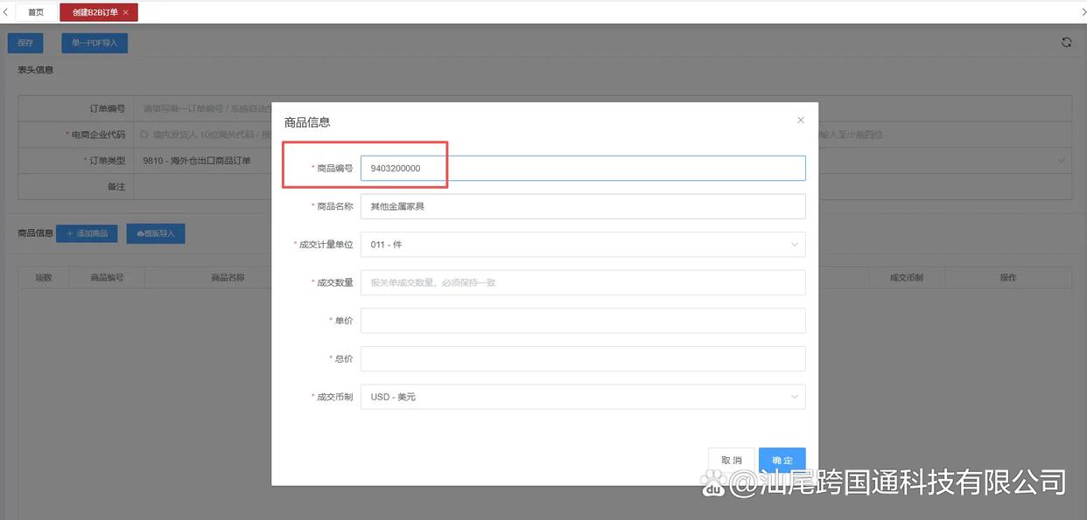The width and height of the screenshot is (1087, 520).
Task: Focus the 商品编号 input field
Action: (582, 168)
